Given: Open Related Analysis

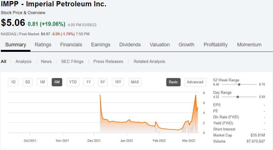Looking at the screenshot, I should pyautogui.click(x=149, y=61).
